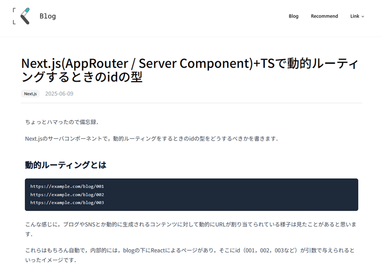Click the blog/003 URL in code block
Screen dimensions: 382x269
click(67, 203)
